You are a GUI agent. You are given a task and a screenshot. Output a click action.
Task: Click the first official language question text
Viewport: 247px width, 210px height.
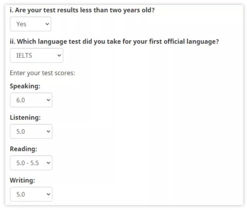pos(114,41)
